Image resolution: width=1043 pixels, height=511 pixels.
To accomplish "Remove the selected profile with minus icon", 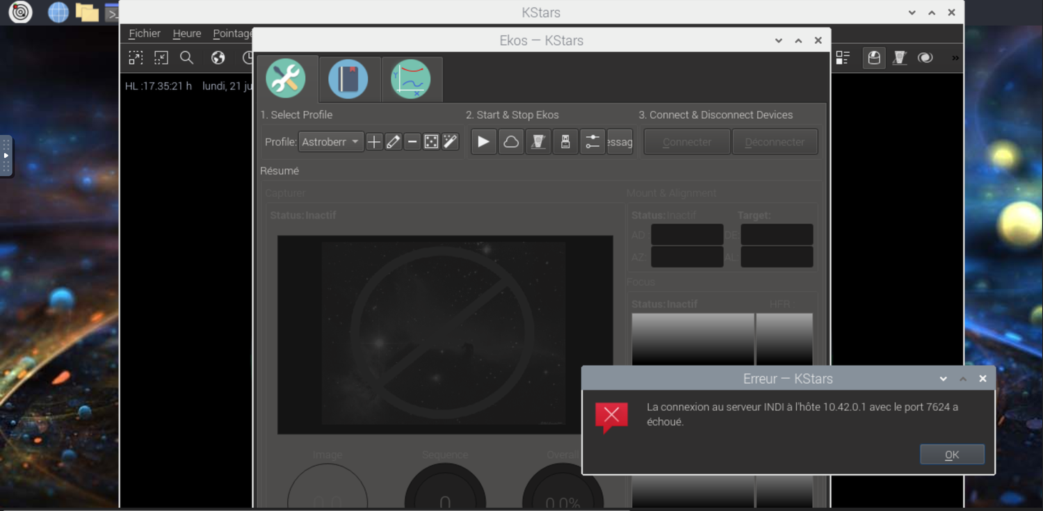I will point(412,142).
